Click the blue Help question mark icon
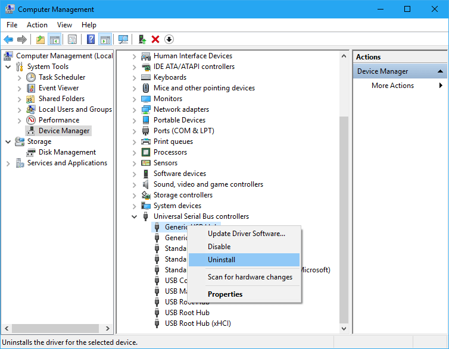The image size is (449, 349). pos(91,39)
